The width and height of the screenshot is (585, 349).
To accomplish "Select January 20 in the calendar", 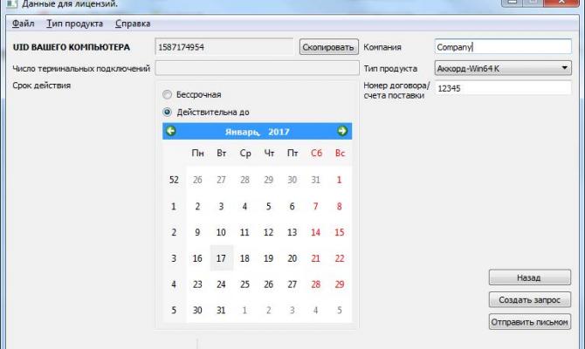I will click(x=292, y=258).
